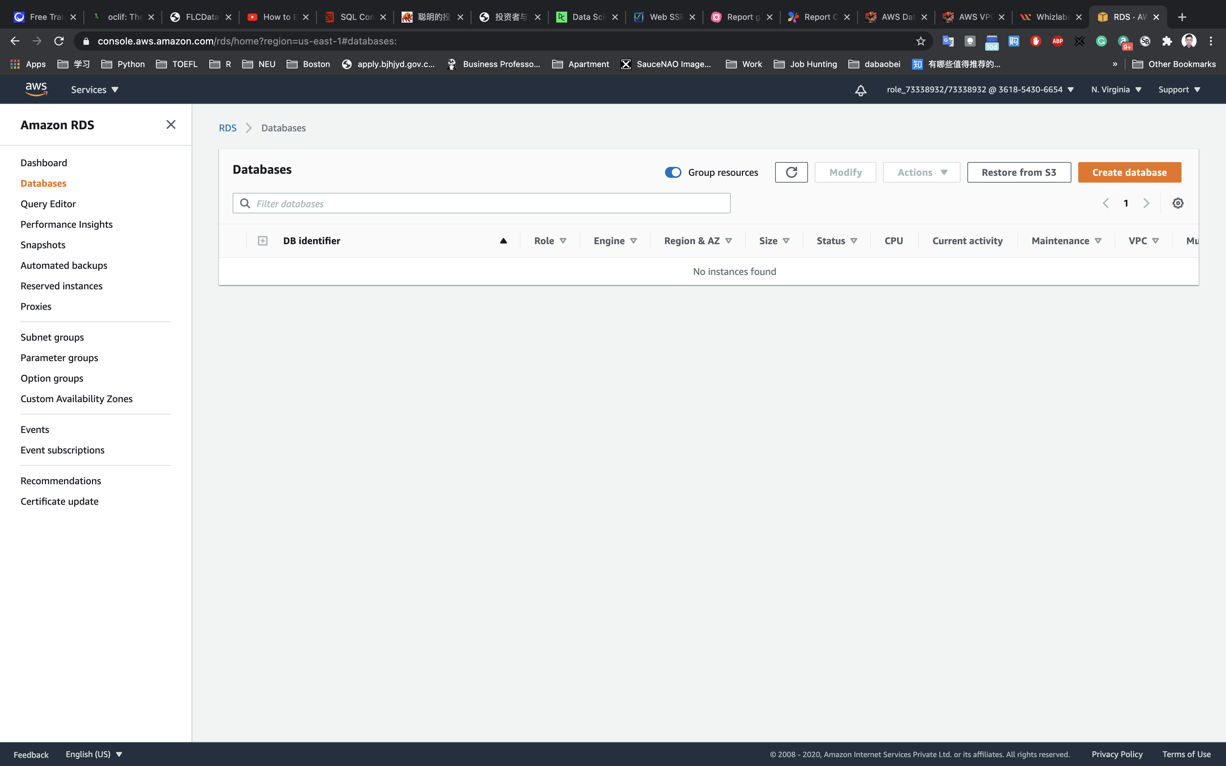Click the Create database button

1129,172
